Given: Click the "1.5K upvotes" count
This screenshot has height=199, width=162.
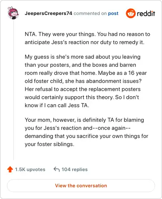Looking at the screenshot, I should [30, 169].
